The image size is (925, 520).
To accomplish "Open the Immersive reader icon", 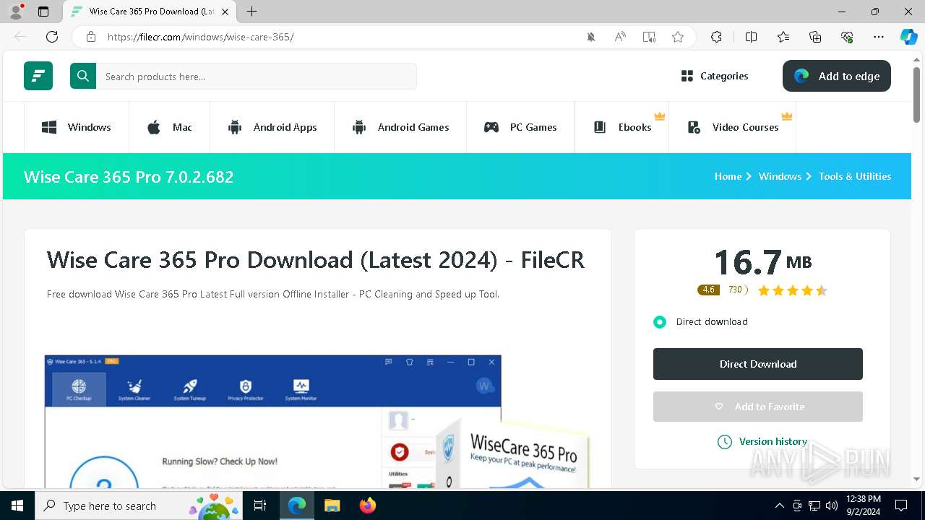I will 649,37.
